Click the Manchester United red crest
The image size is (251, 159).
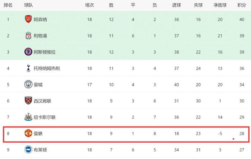[29, 133]
